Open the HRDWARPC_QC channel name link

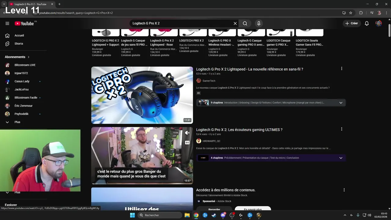(x=211, y=141)
